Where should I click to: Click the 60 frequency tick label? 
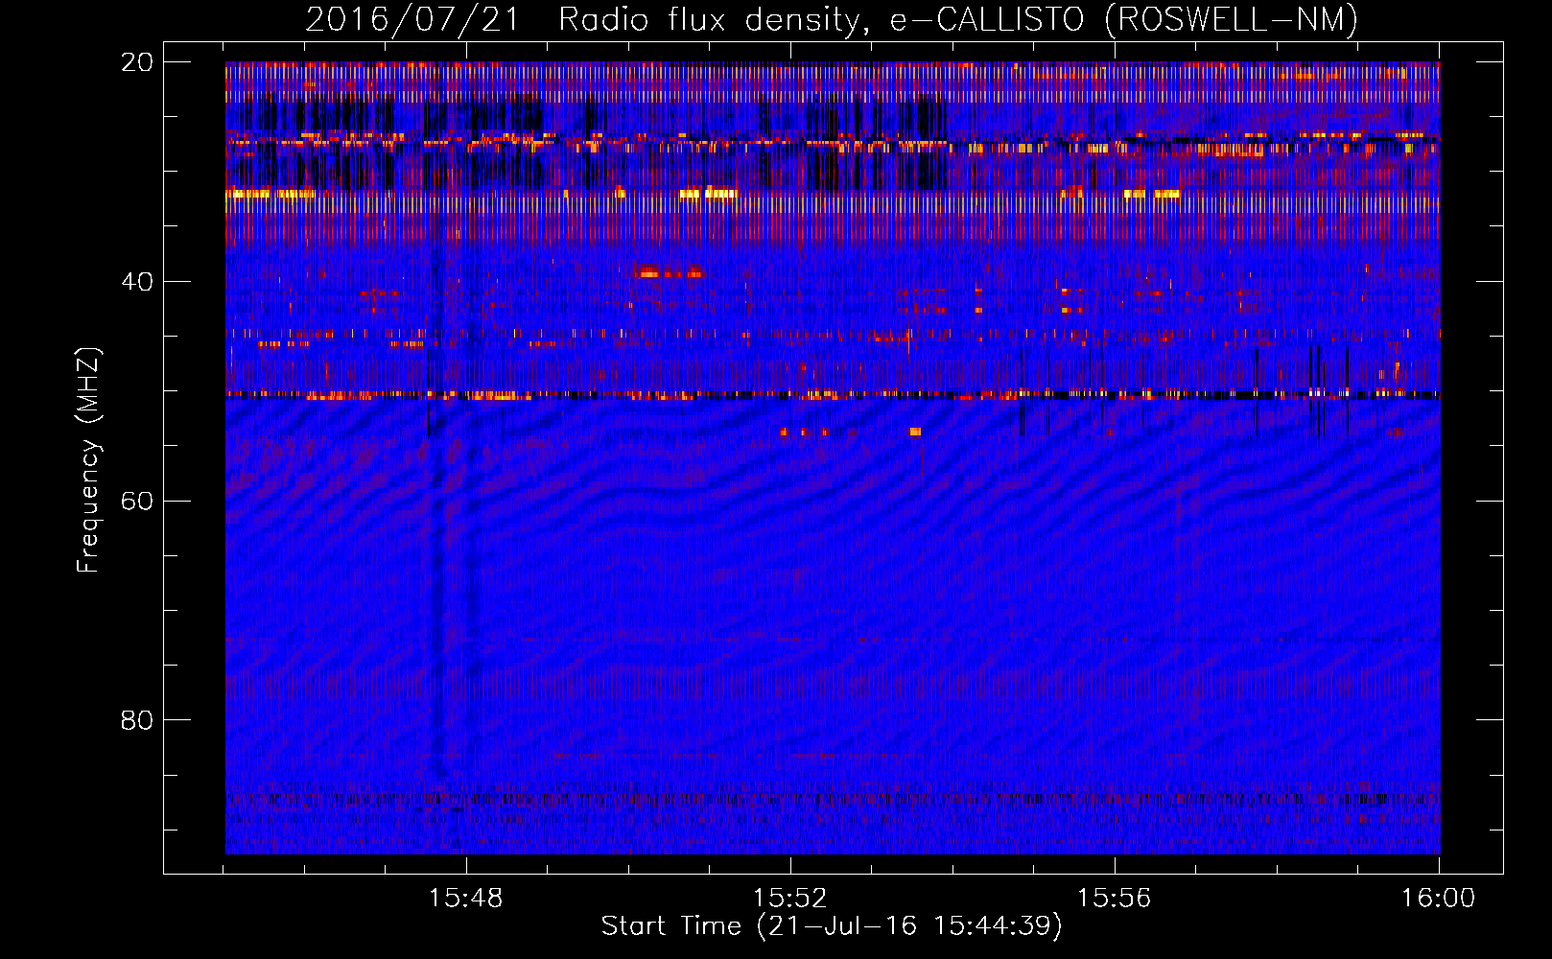[x=137, y=502]
